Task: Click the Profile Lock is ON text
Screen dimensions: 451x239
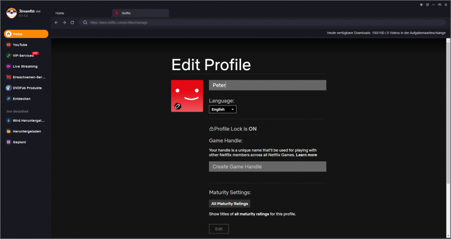Action: point(236,129)
